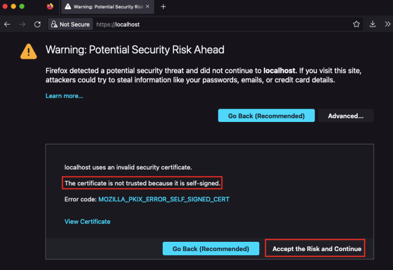
Task: Toggle the Advanced details button
Action: 345,116
